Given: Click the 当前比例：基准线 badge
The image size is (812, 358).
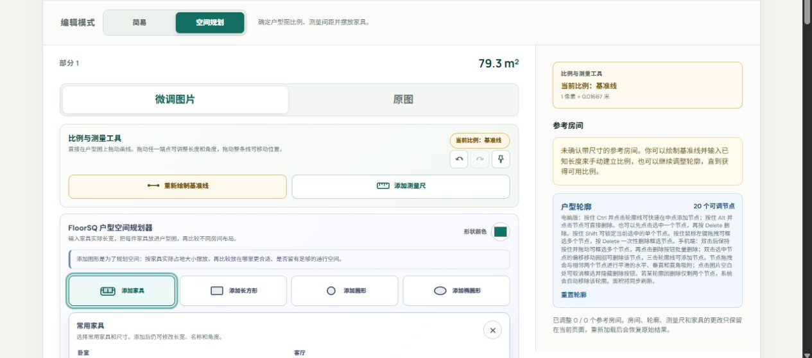Looking at the screenshot, I should tap(479, 141).
